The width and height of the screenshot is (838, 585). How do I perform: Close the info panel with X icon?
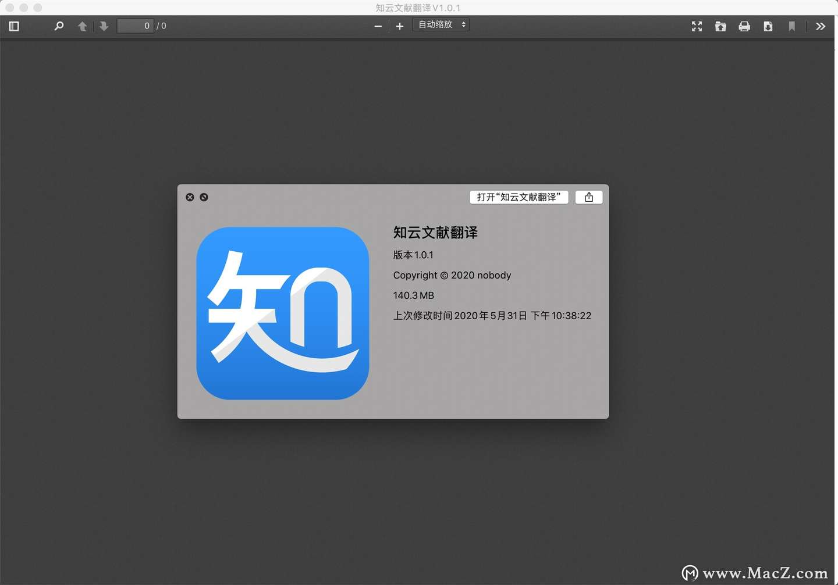point(190,197)
